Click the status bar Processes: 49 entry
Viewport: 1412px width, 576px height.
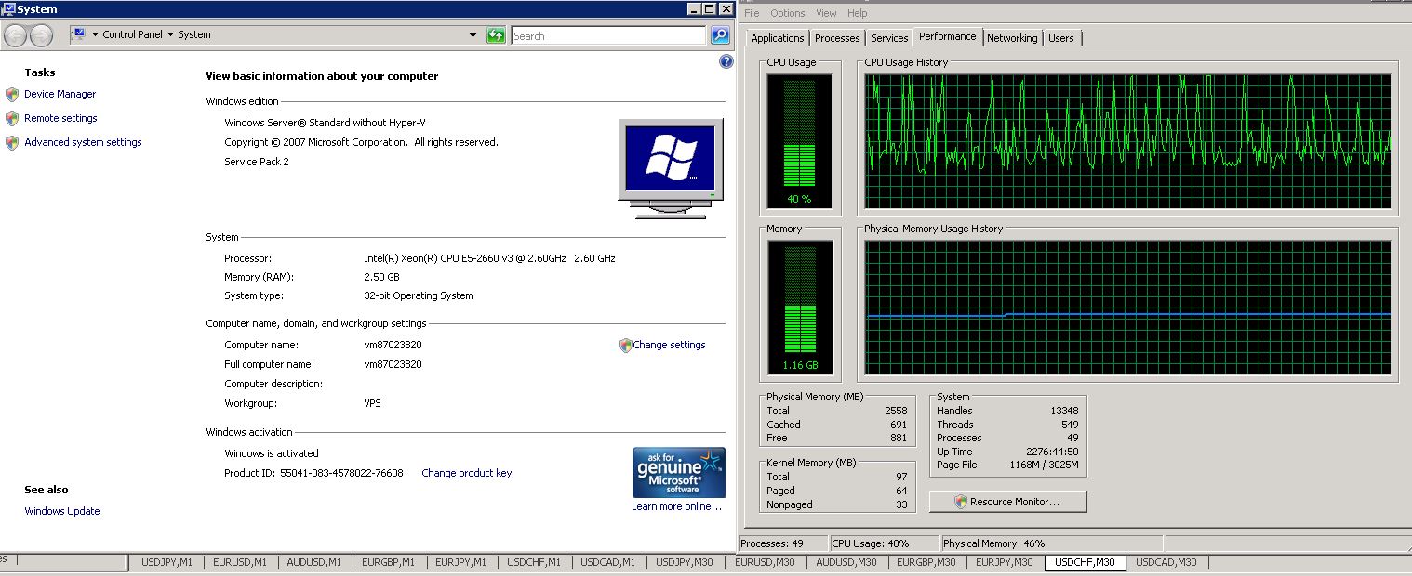pos(782,543)
